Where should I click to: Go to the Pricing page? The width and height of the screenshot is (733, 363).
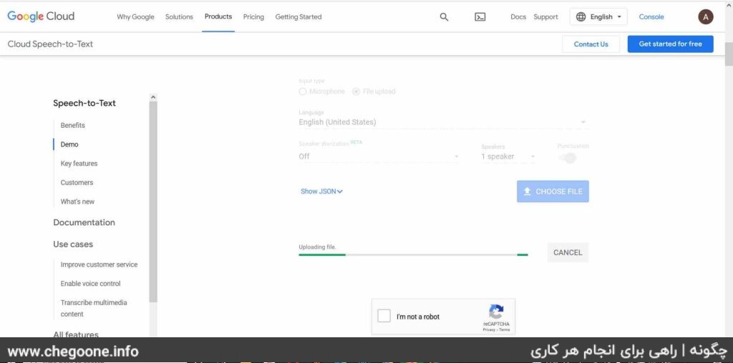click(253, 17)
